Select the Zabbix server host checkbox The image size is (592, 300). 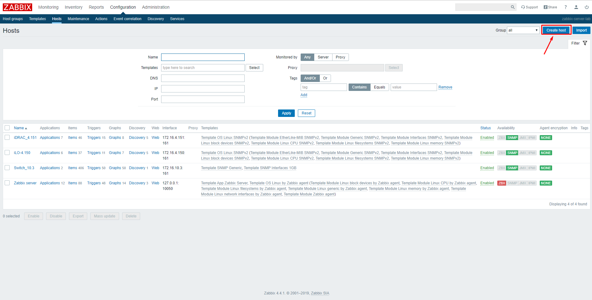tap(7, 183)
